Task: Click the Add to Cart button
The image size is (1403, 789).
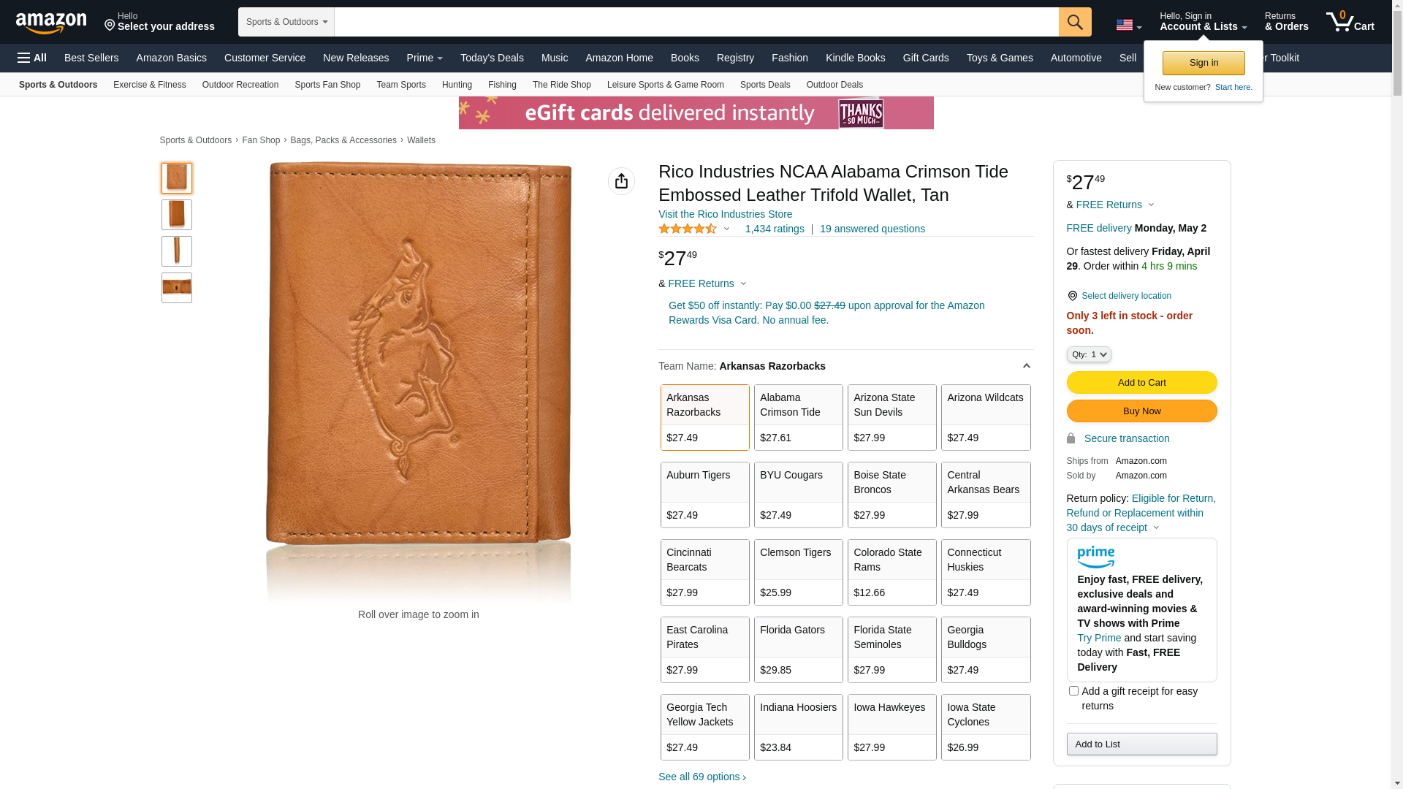Action: tap(1141, 382)
